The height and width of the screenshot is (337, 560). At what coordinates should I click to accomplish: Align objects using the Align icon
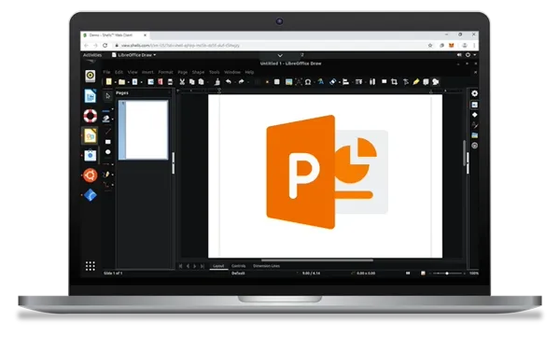pos(345,82)
